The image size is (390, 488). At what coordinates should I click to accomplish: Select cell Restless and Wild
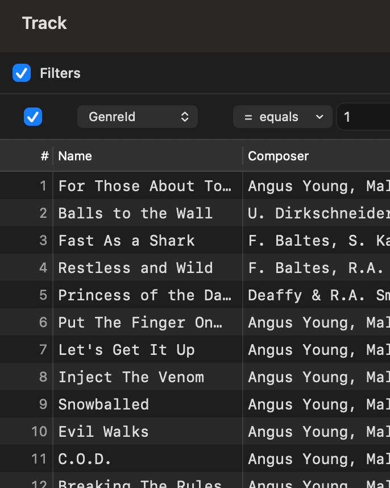point(148,268)
